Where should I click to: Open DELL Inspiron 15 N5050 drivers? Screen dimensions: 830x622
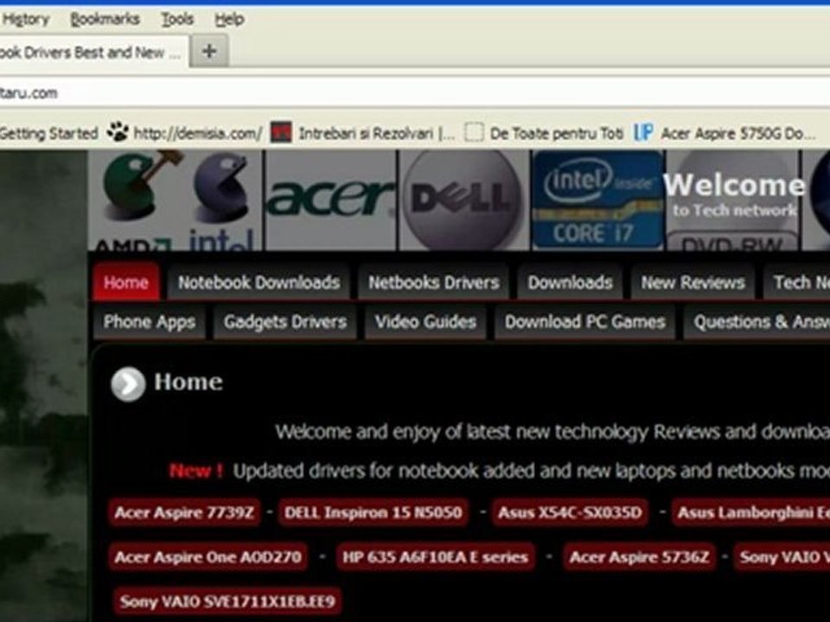373,512
